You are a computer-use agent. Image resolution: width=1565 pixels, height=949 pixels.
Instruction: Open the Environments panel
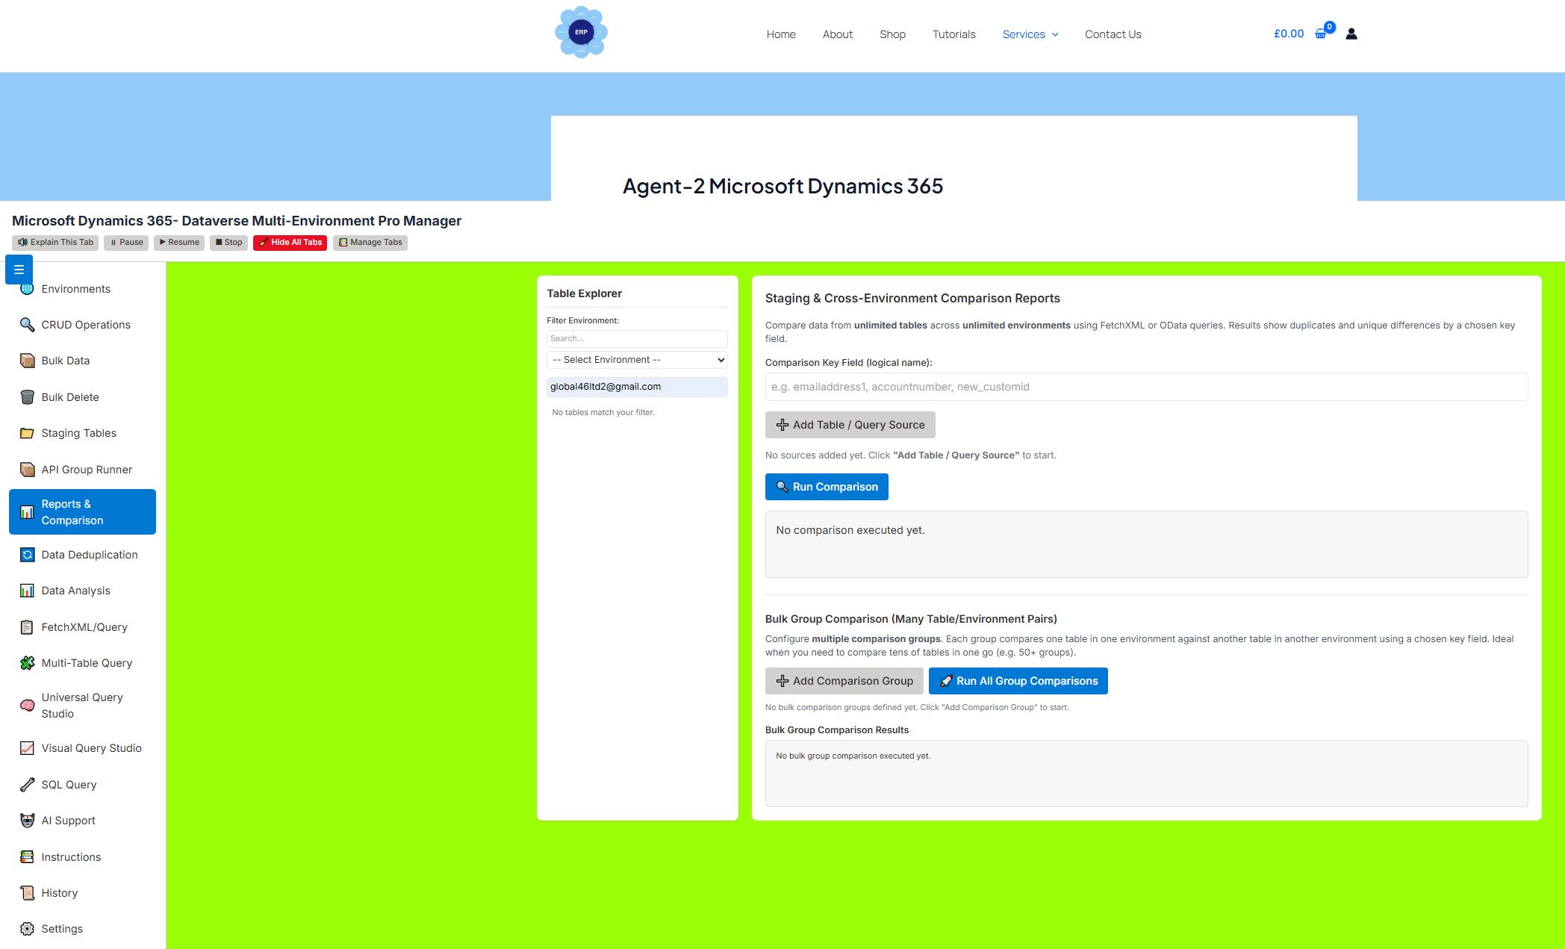(x=75, y=288)
